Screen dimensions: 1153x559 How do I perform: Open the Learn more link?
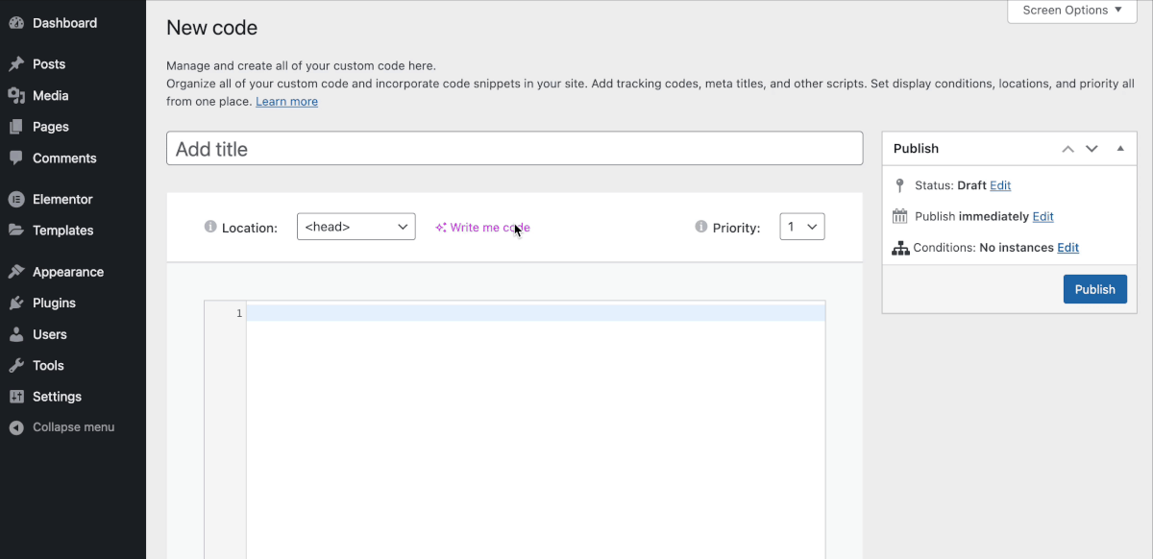tap(286, 100)
